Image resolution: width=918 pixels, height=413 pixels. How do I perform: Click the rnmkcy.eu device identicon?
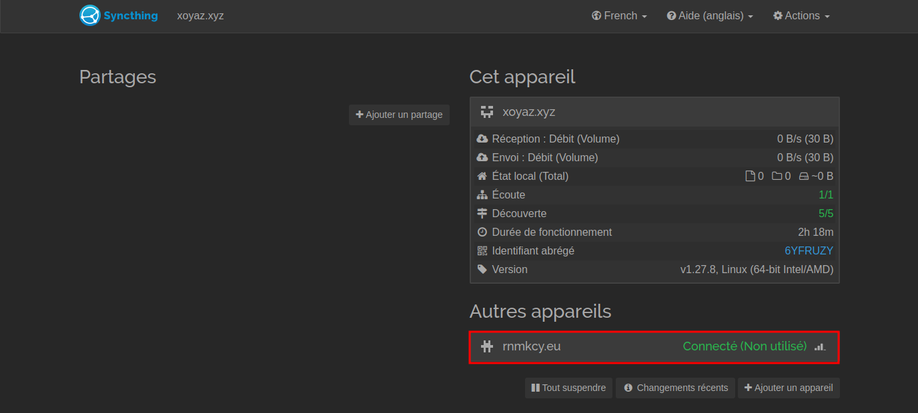tap(487, 346)
